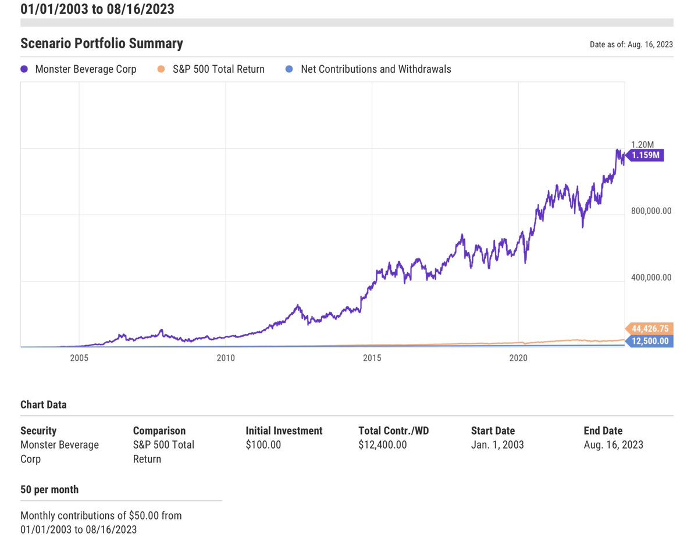This screenshot has width=698, height=537.
Task: Select the 1.159M purple value flag
Action: pyautogui.click(x=644, y=155)
